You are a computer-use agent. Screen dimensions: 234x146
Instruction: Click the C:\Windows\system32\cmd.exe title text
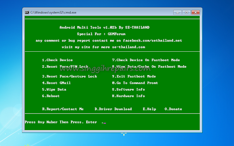pos(53,12)
